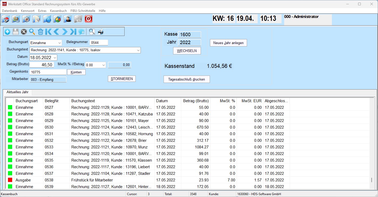Open the customers folder with two people
The image size is (378, 197).
click(16, 19)
